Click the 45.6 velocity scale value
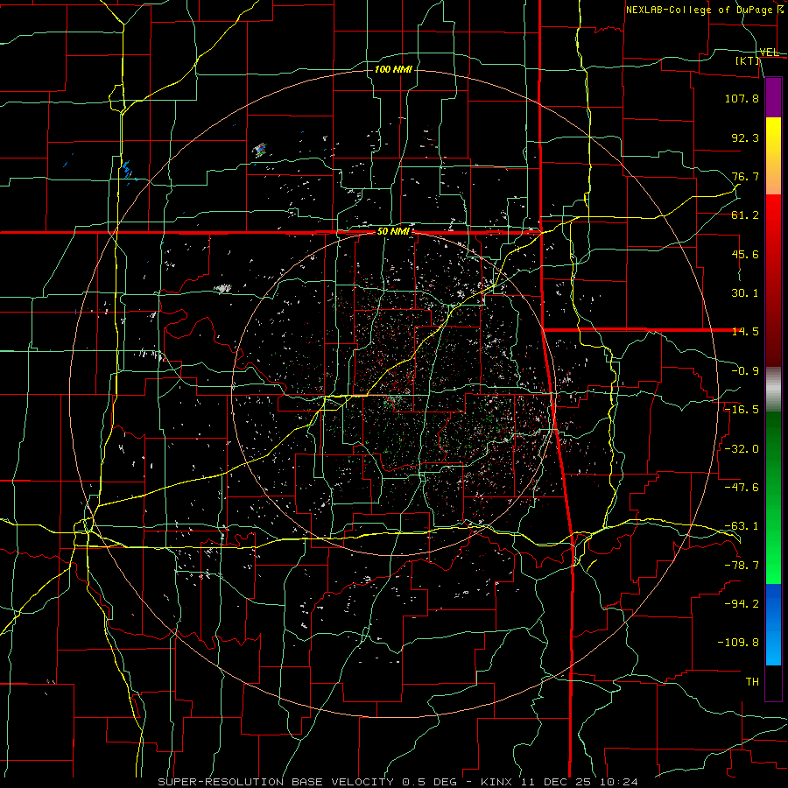Screen dimensions: 788x788 [745, 254]
